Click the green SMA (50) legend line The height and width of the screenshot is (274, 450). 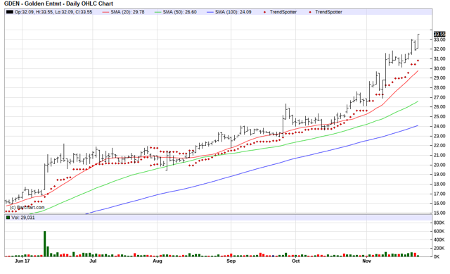[157, 12]
